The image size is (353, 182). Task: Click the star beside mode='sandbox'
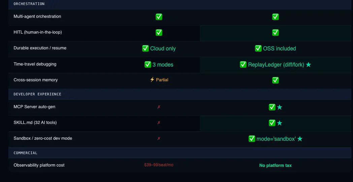point(300,139)
